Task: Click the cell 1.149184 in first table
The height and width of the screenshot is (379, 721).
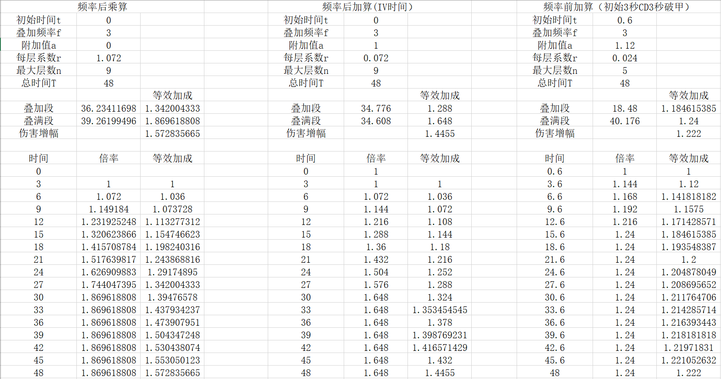Action: click(109, 209)
